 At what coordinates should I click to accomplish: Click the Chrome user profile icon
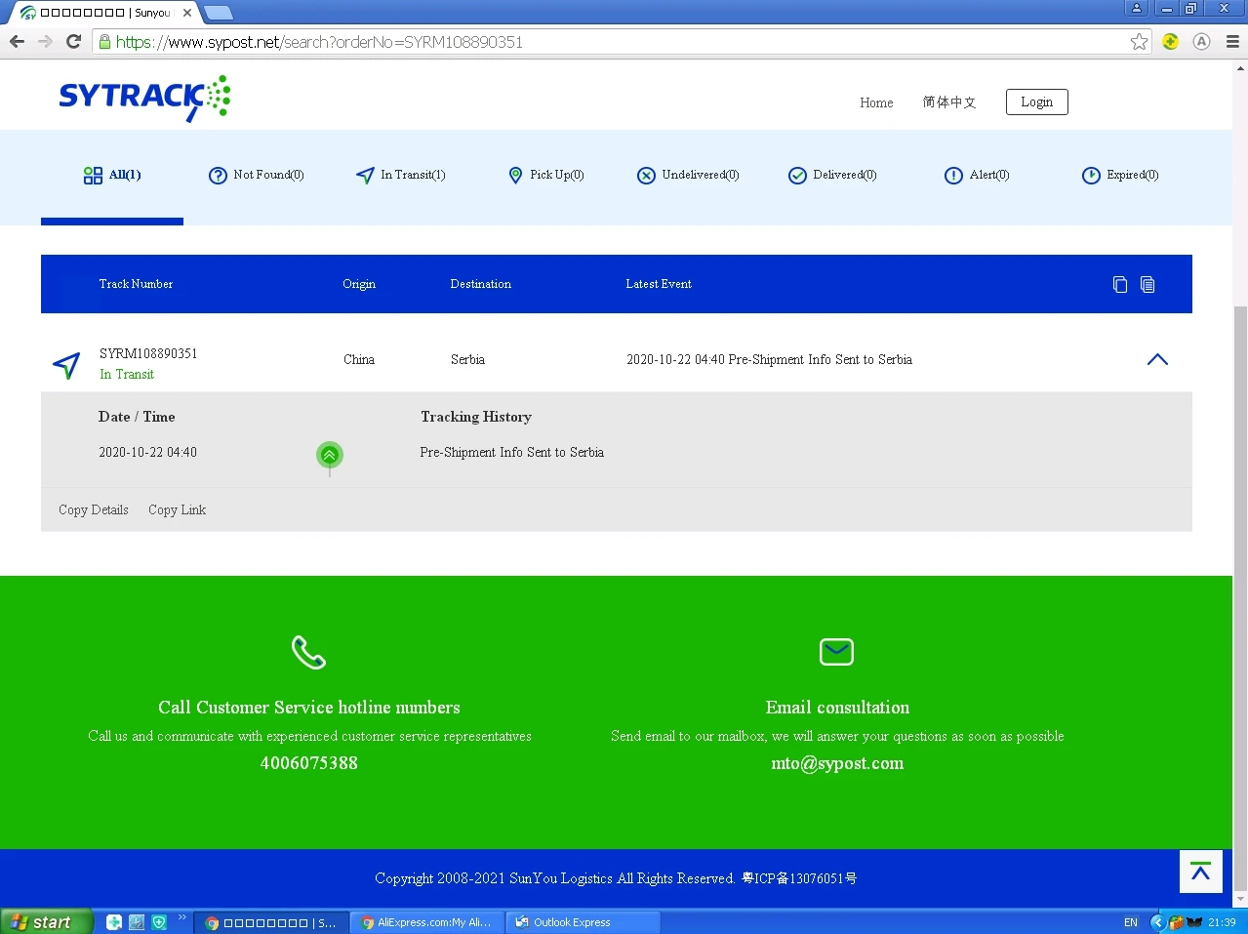pos(1136,8)
